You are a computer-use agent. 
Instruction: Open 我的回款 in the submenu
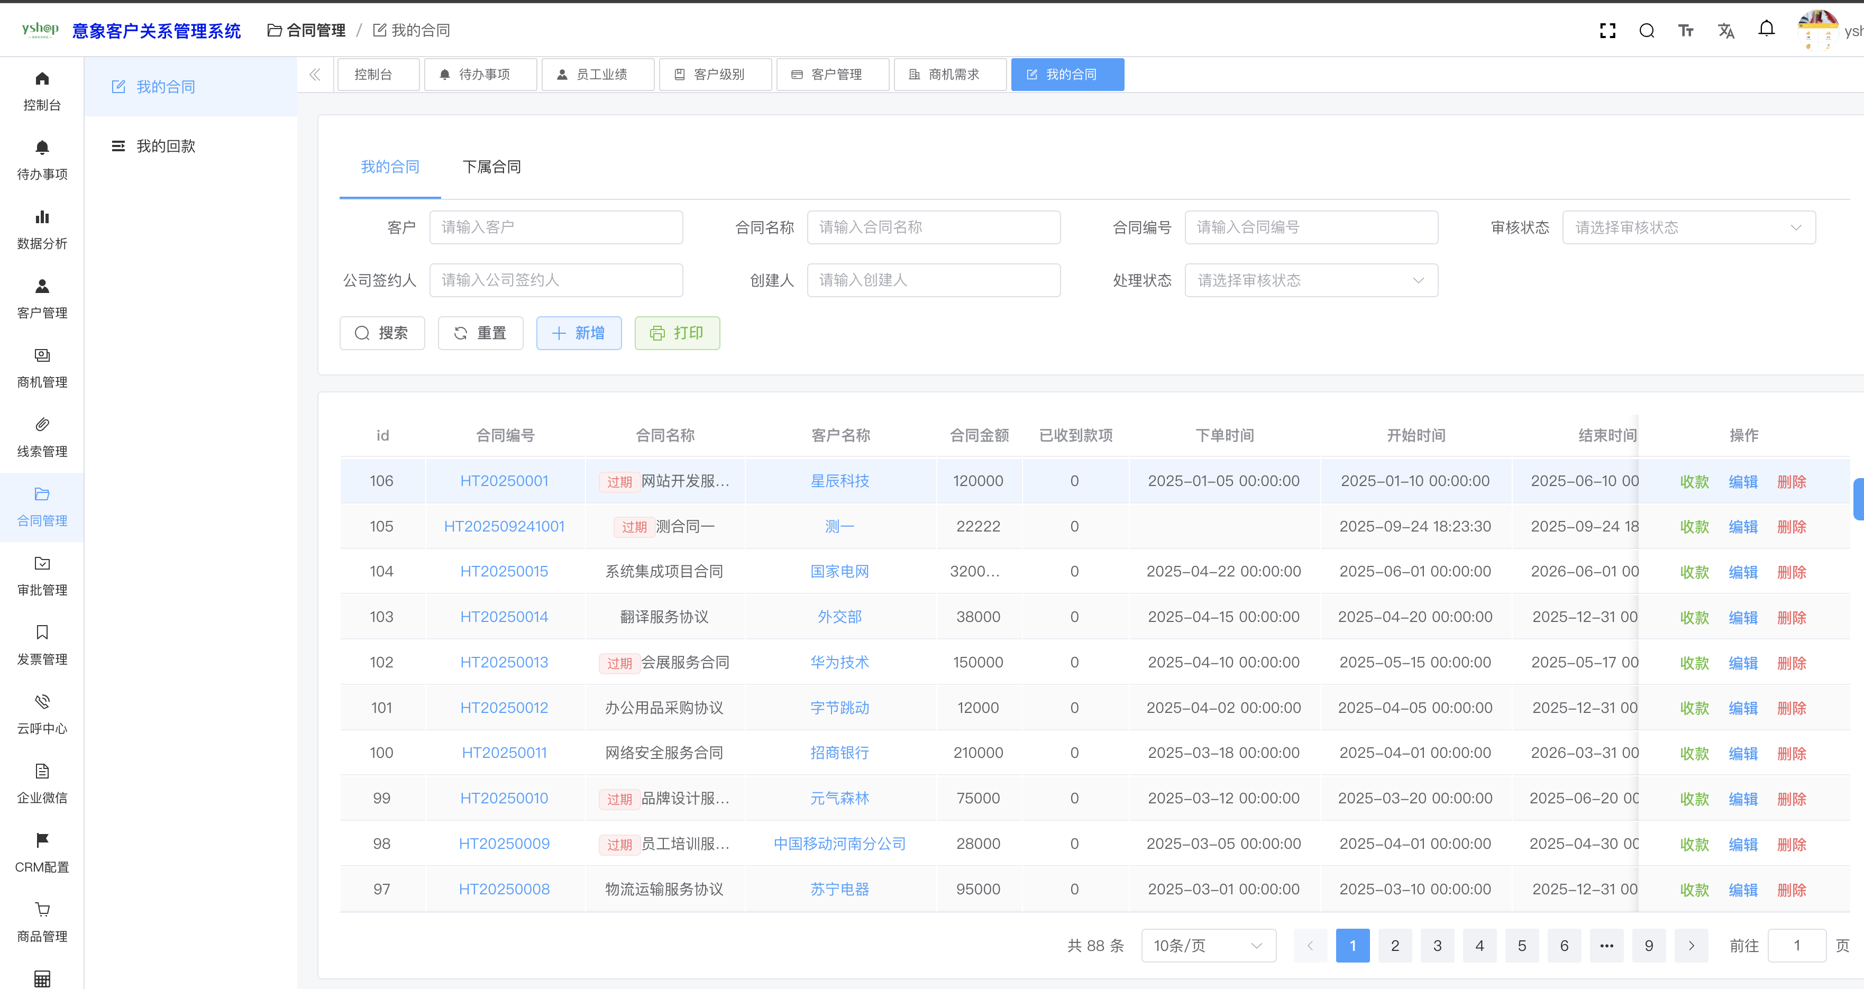pos(166,146)
